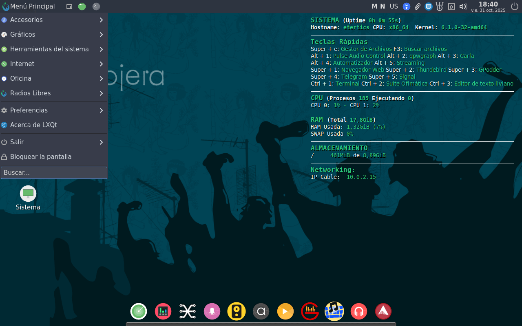The height and width of the screenshot is (326, 522).
Task: Click the virtual piano keyboard dock icon
Action: (x=334, y=311)
